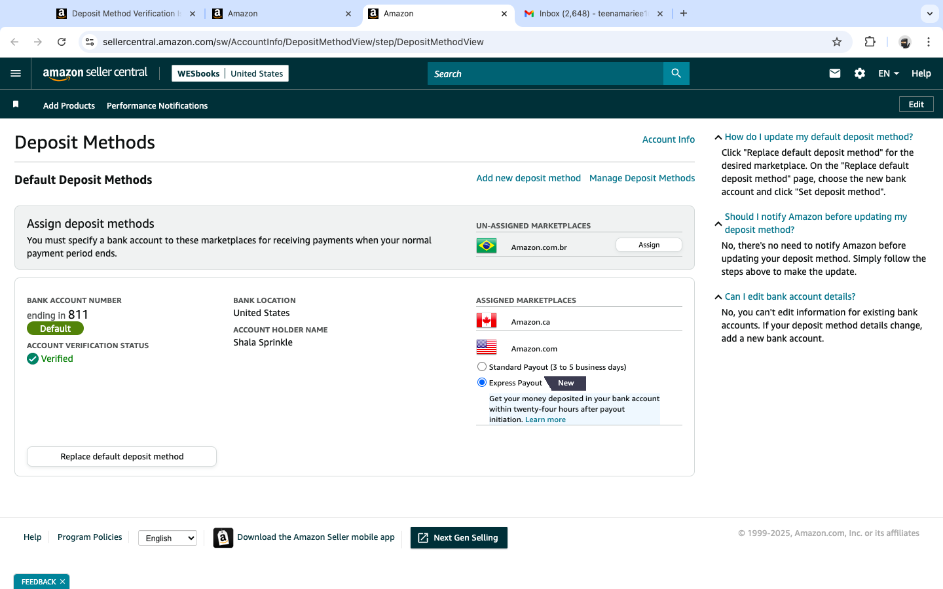This screenshot has width=943, height=589.
Task: Open footer Help link
Action: [32, 537]
